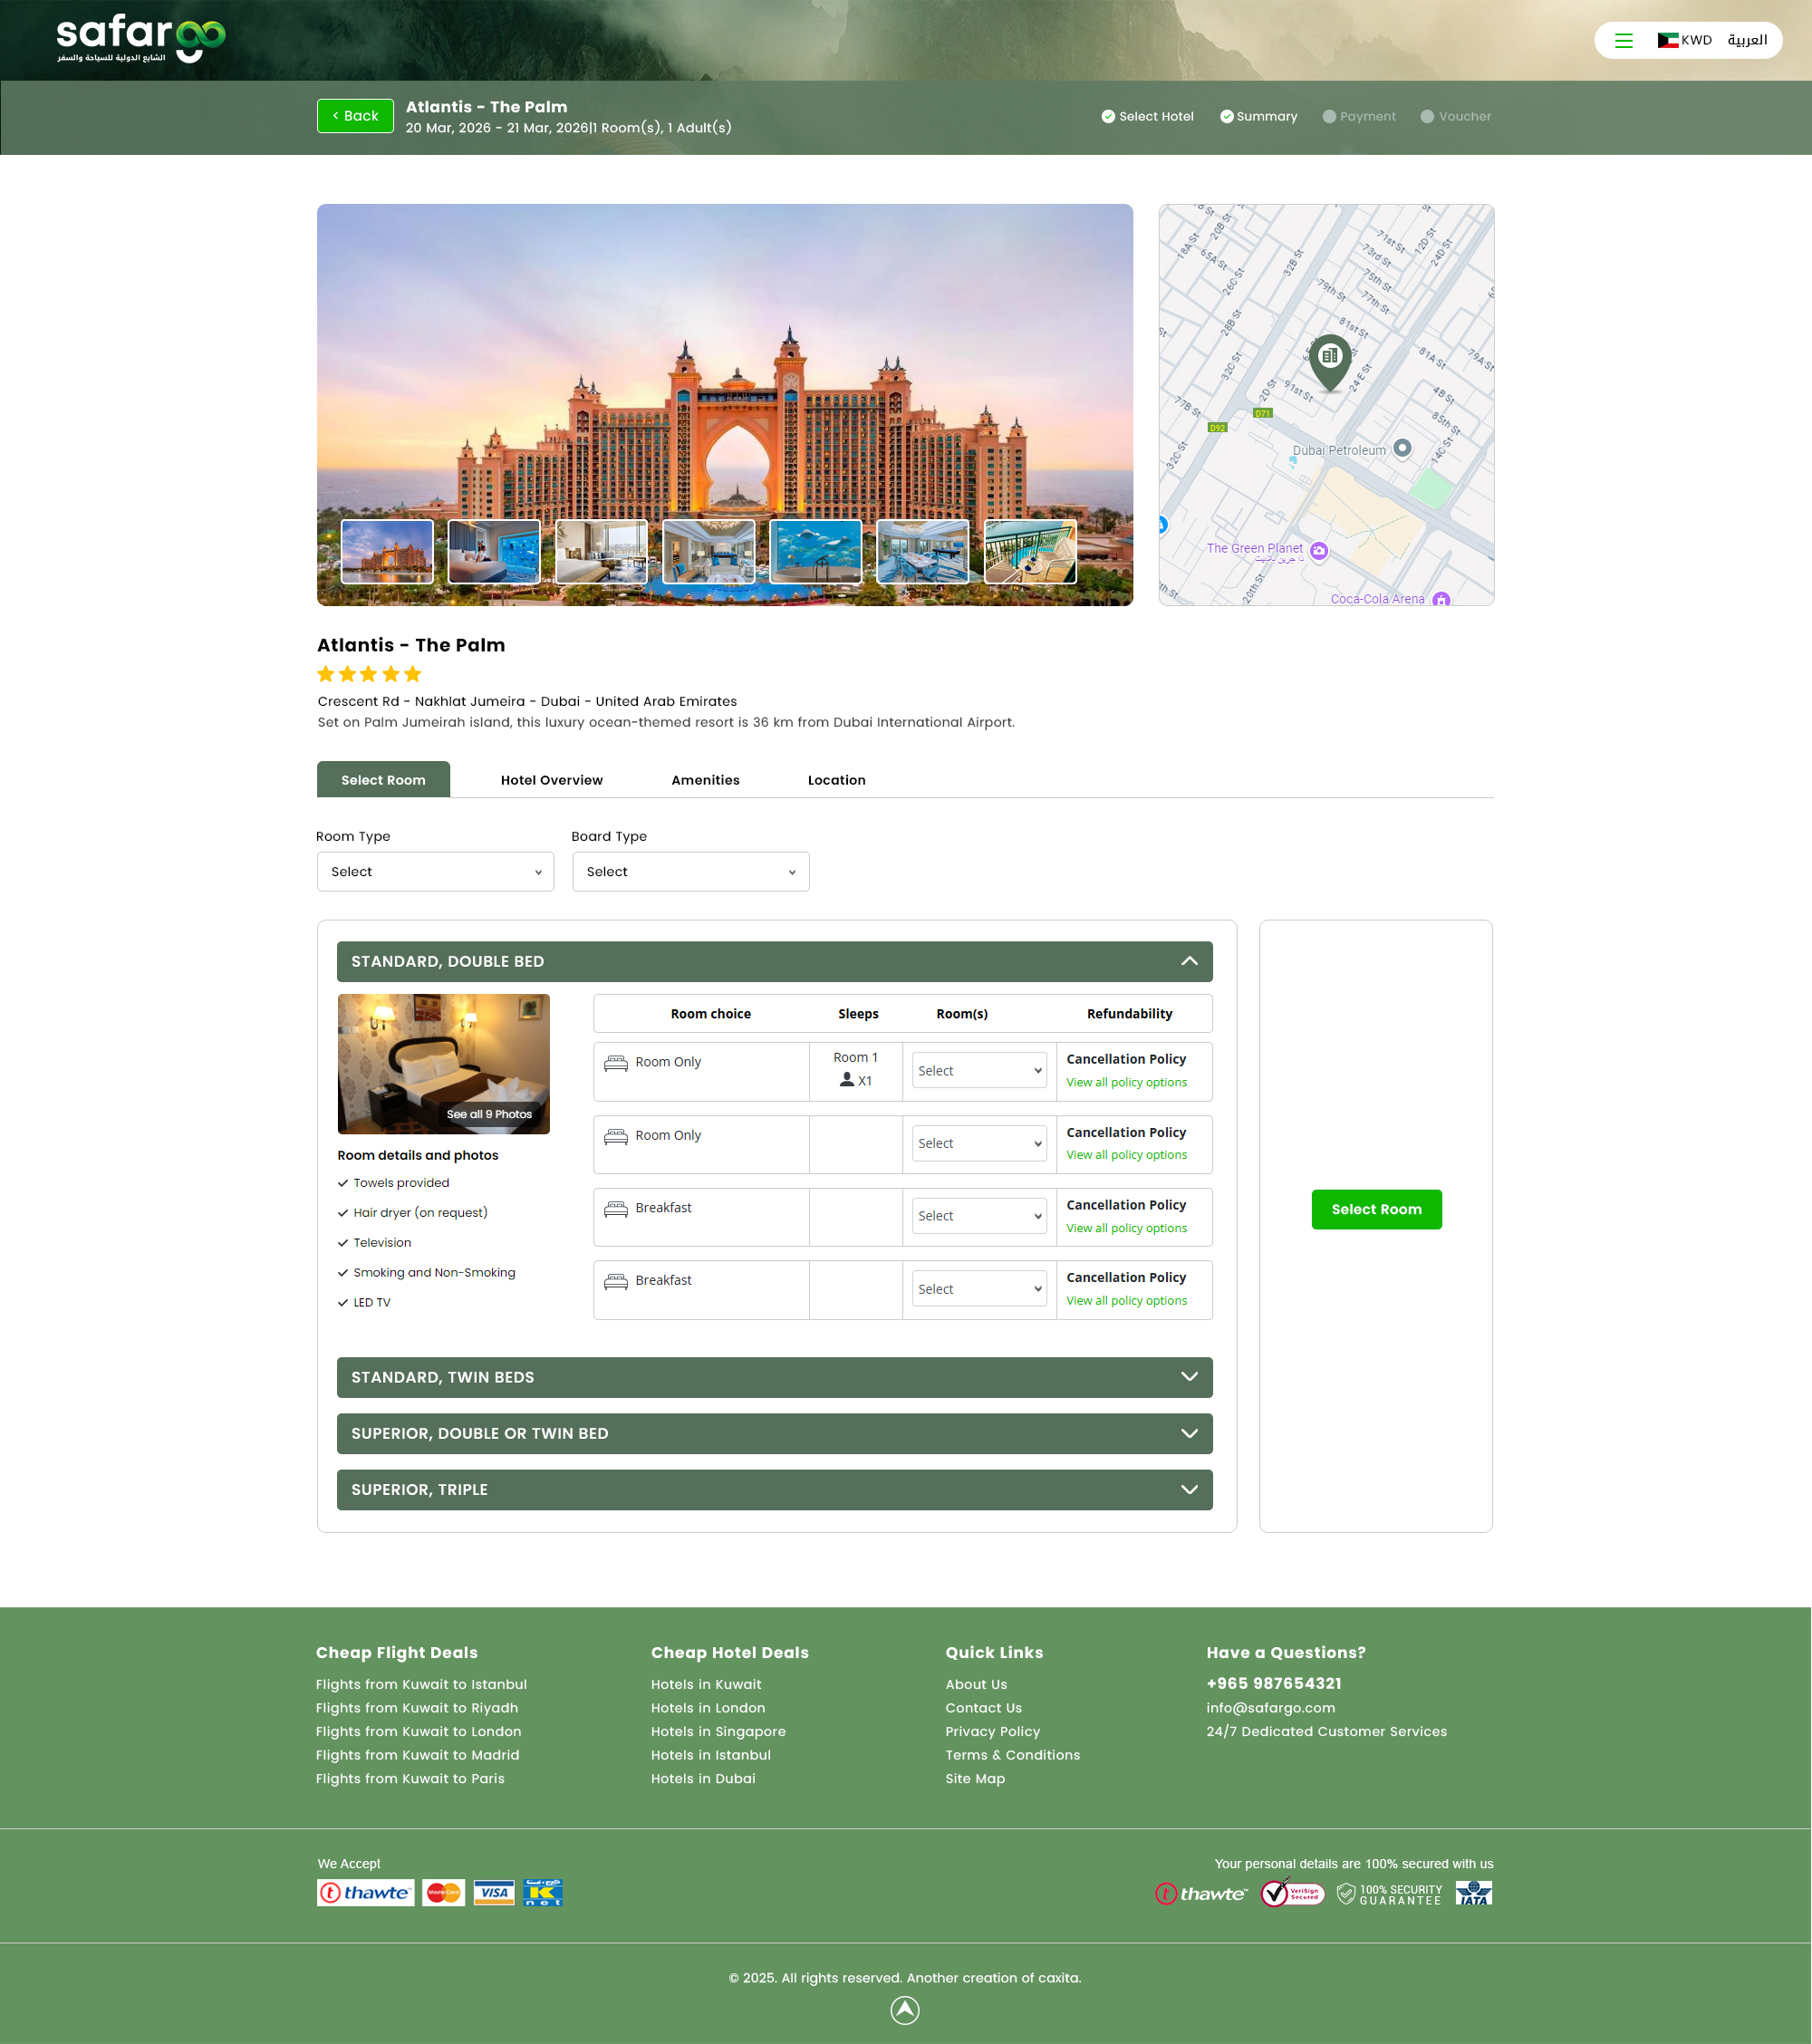Switch to the Hotel Overview tab

(x=551, y=780)
